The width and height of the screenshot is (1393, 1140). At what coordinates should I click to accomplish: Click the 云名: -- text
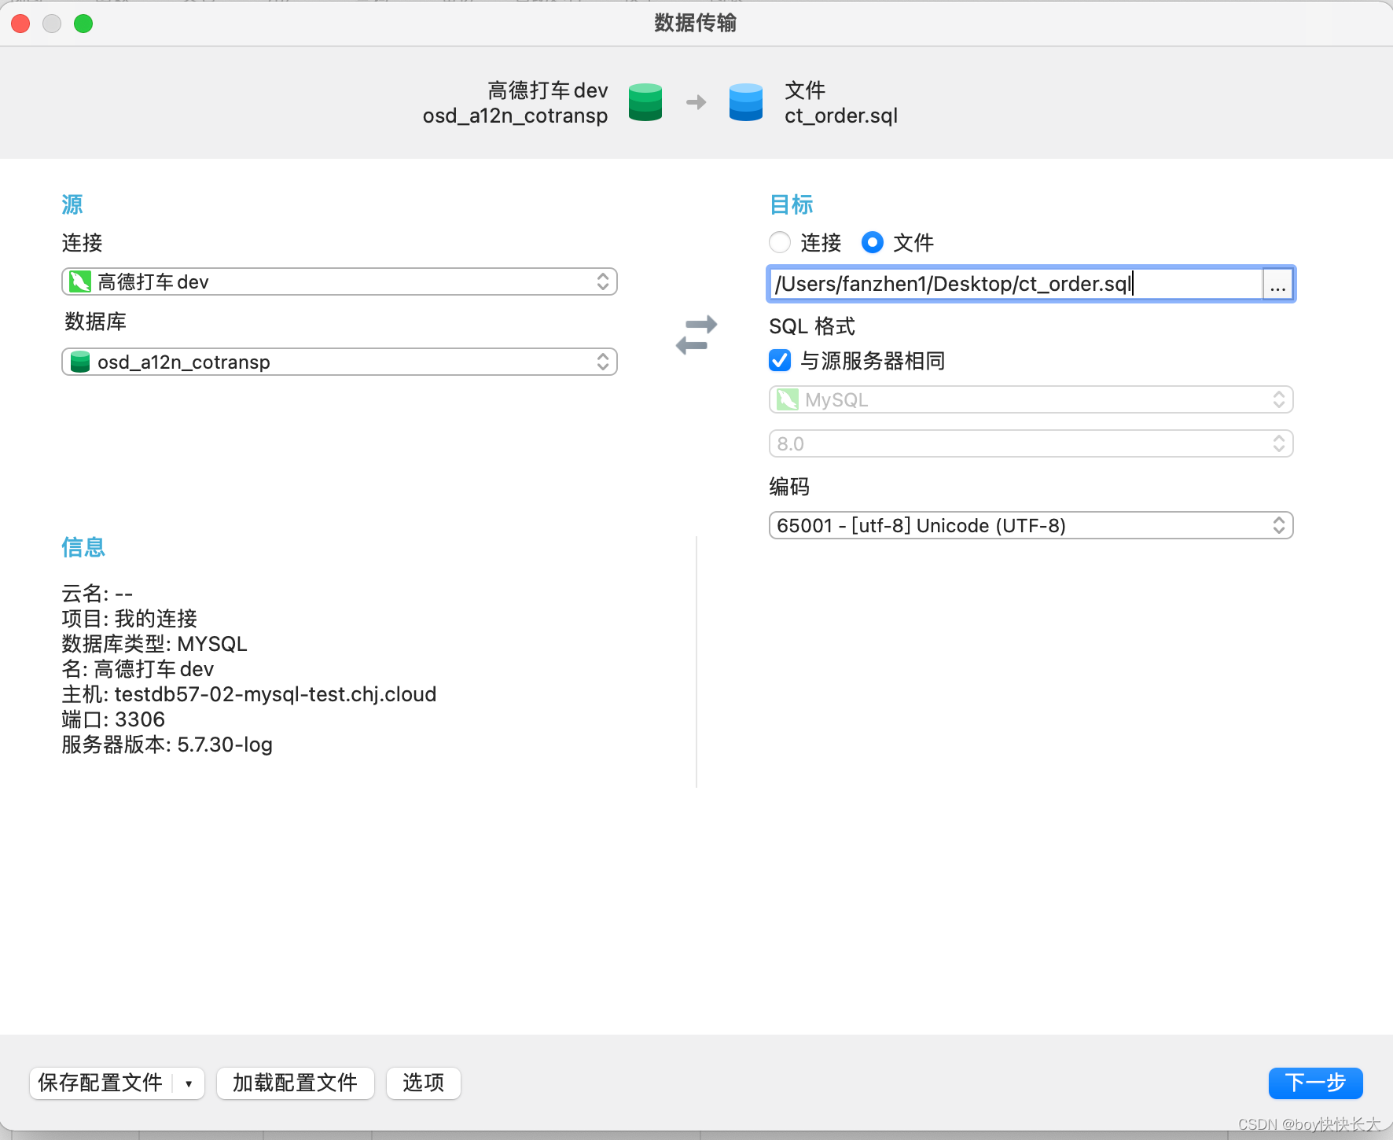pyautogui.click(x=97, y=594)
